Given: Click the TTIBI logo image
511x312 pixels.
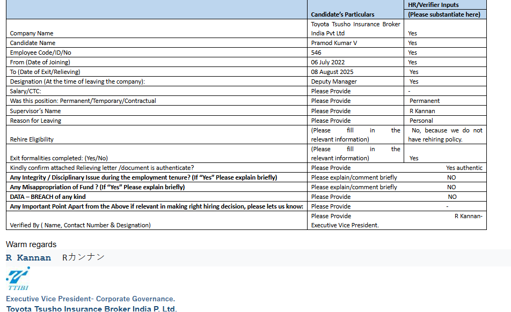Looking at the screenshot, I should (18, 279).
